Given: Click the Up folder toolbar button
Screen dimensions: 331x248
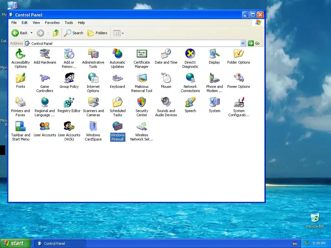Looking at the screenshot, I should pyautogui.click(x=56, y=33).
